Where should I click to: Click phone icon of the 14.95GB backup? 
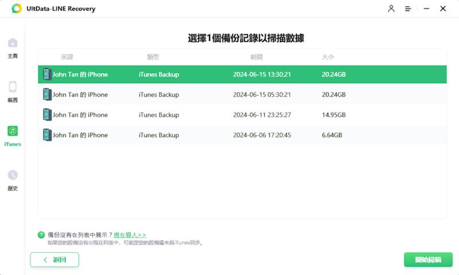tap(46, 115)
